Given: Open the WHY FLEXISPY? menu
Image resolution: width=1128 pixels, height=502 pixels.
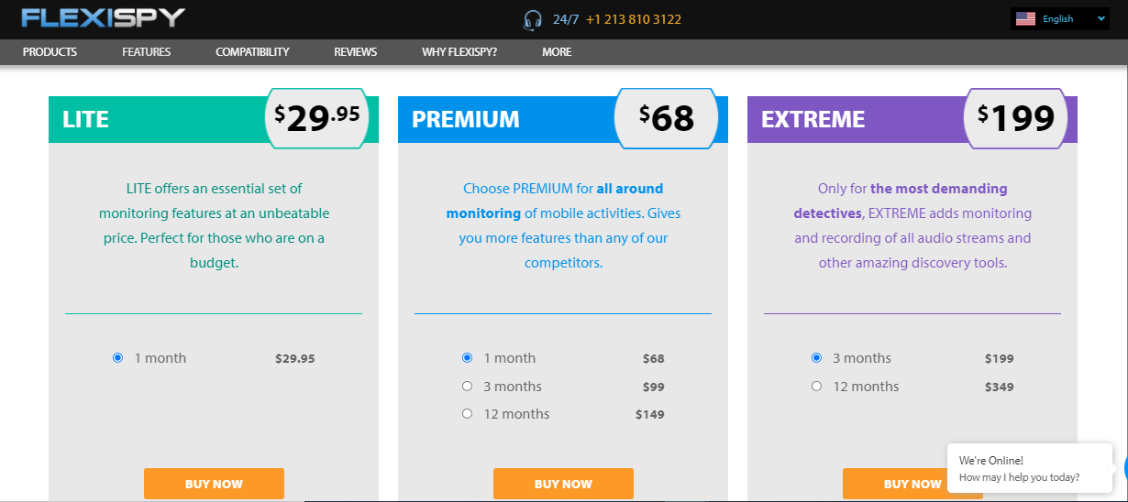Looking at the screenshot, I should (459, 52).
